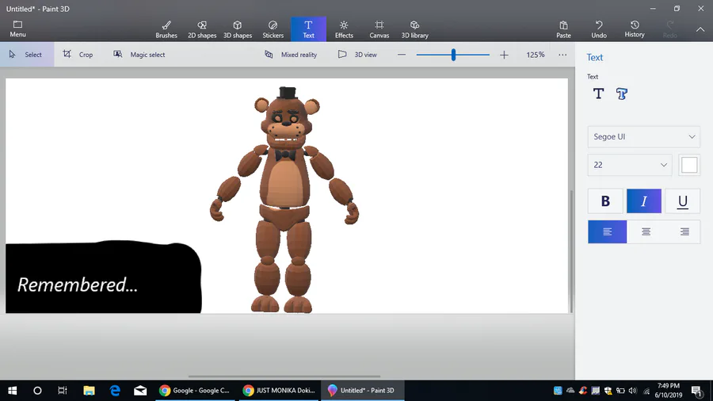Click the Text panel heading
This screenshot has width=713, height=401.
[x=594, y=57]
